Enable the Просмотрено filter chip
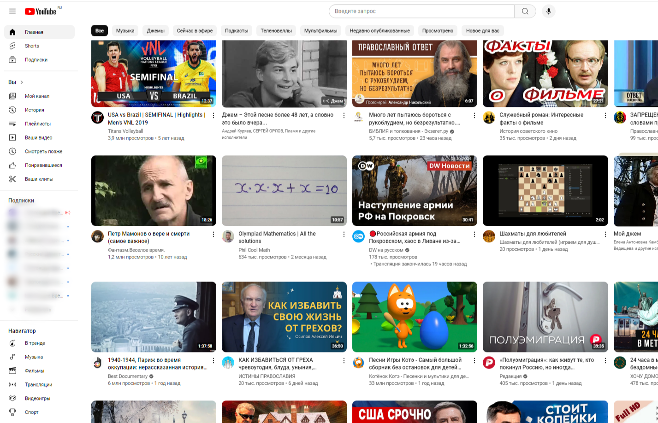Image resolution: width=658 pixels, height=423 pixels. click(x=437, y=30)
